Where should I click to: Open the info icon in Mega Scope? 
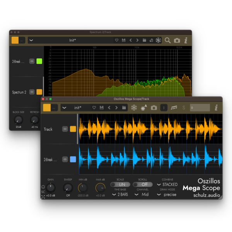click(x=216, y=107)
